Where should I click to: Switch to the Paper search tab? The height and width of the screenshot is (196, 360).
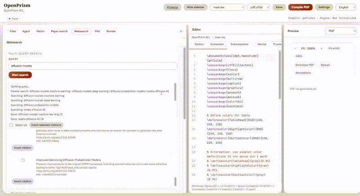(x=59, y=31)
